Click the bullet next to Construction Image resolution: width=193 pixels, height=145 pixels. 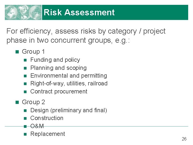pyautogui.click(x=25, y=118)
